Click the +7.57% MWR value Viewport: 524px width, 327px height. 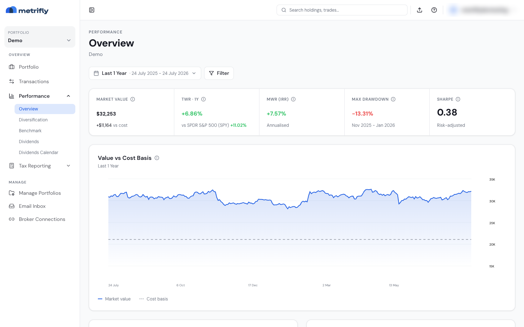tap(276, 114)
